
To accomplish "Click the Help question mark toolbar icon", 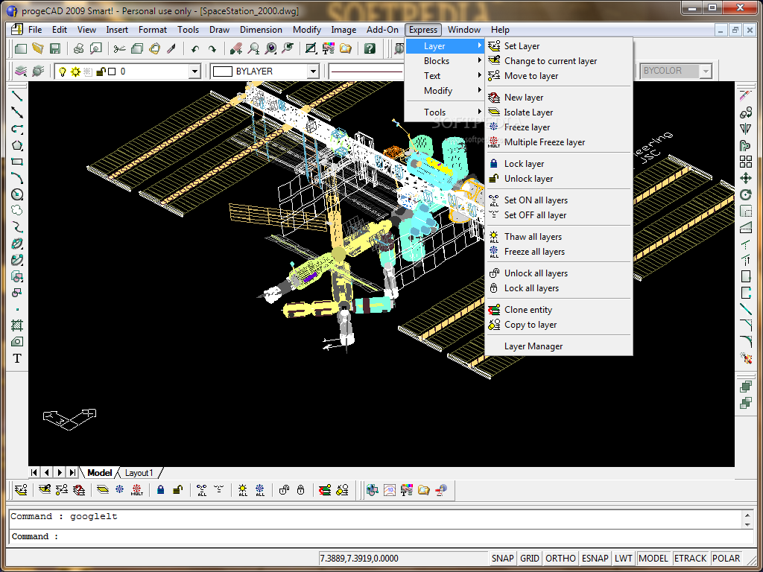I will pyautogui.click(x=370, y=48).
